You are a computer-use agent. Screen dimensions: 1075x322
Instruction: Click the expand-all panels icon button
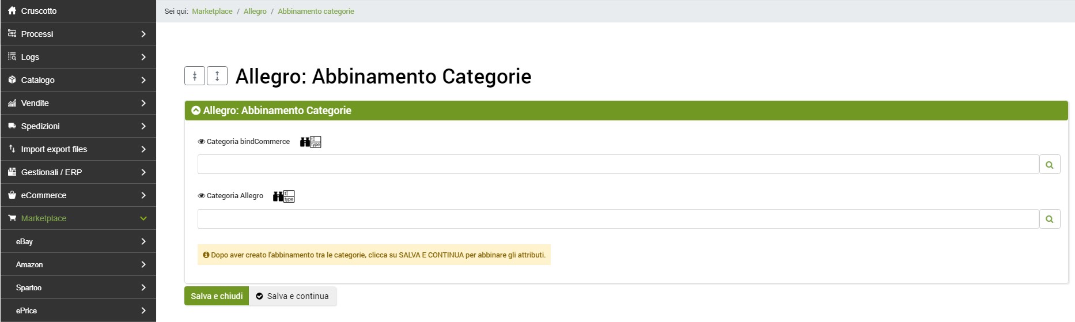click(x=217, y=76)
